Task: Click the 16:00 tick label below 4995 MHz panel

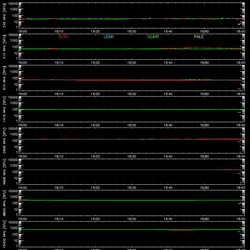Action: pos(241,188)
